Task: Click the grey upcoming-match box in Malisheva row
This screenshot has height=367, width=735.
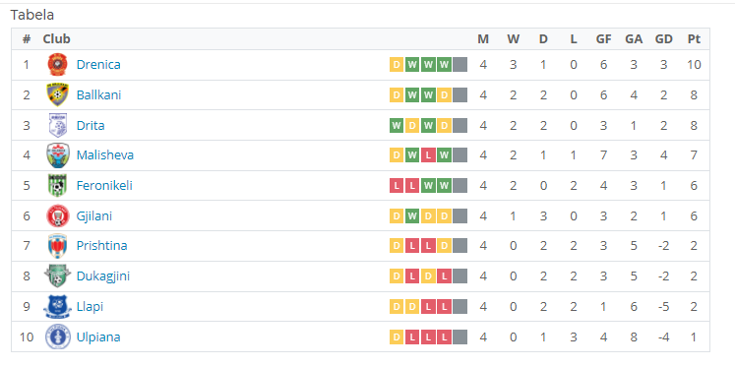Action: tap(460, 155)
